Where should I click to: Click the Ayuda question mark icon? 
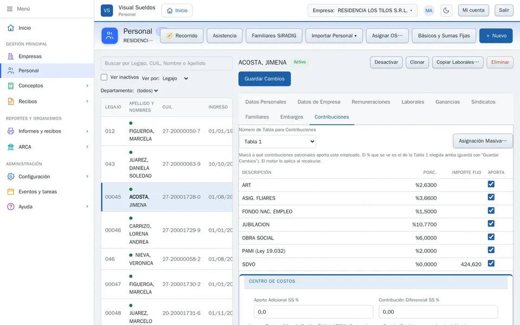[11, 206]
